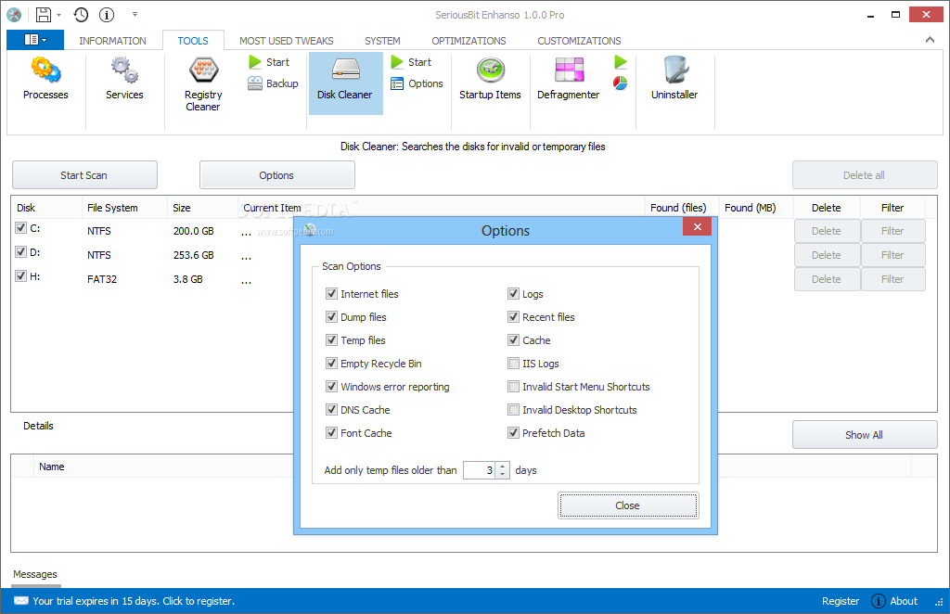
Task: Click the Register link in status bar
Action: (841, 601)
